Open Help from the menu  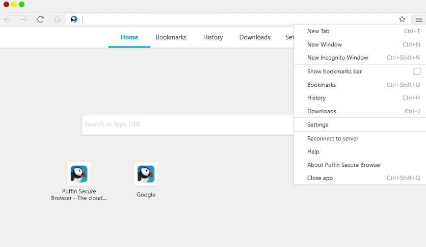click(x=360, y=152)
